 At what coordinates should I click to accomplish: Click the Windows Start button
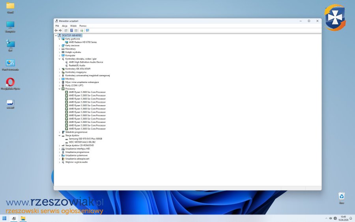click(4, 218)
